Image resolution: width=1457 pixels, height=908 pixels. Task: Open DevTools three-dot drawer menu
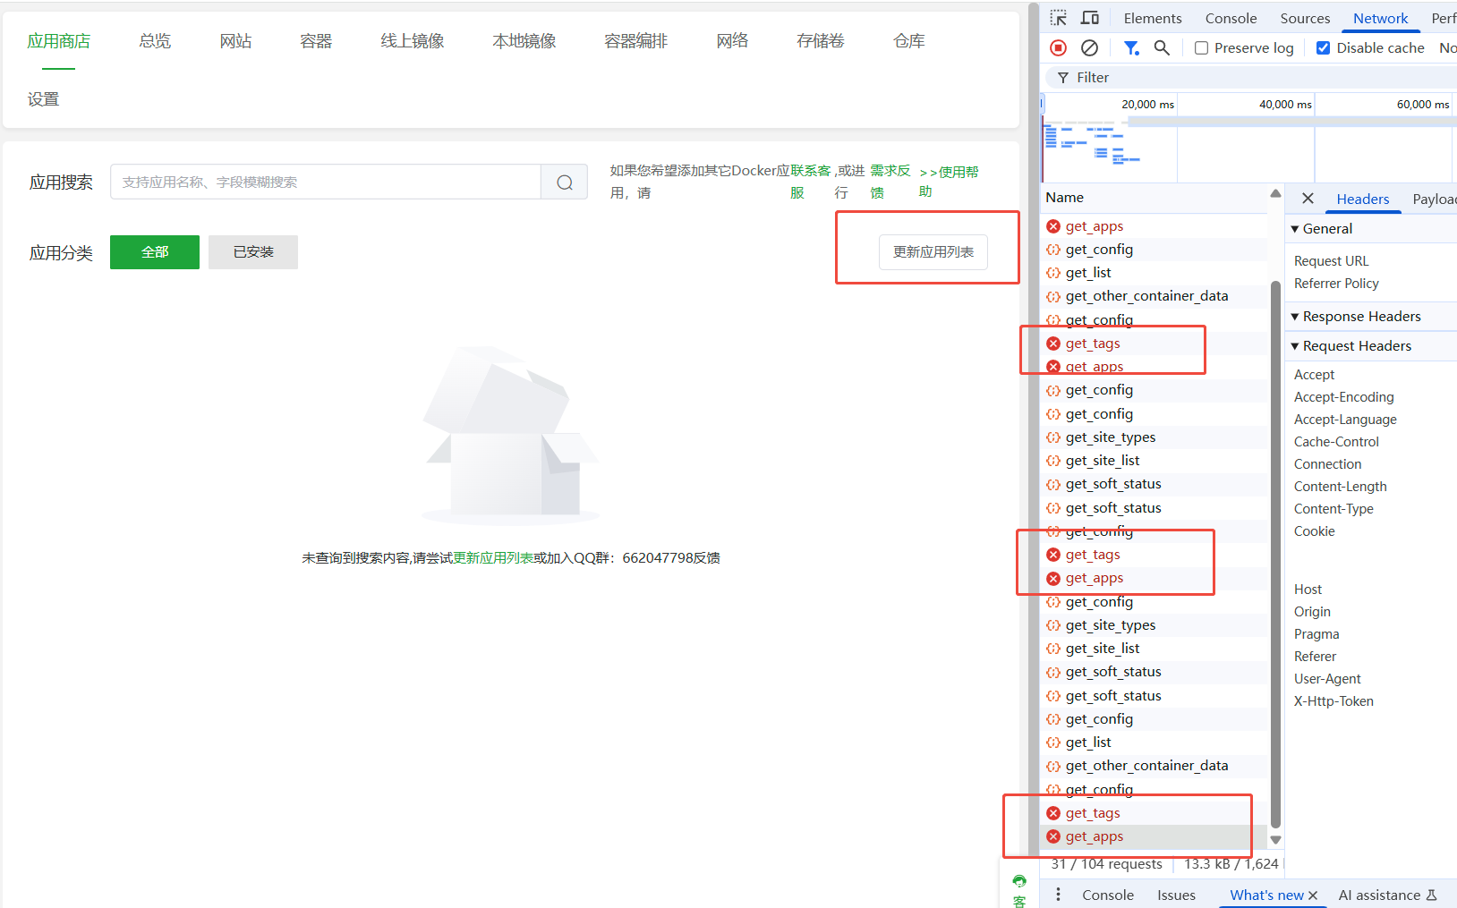pyautogui.click(x=1058, y=895)
